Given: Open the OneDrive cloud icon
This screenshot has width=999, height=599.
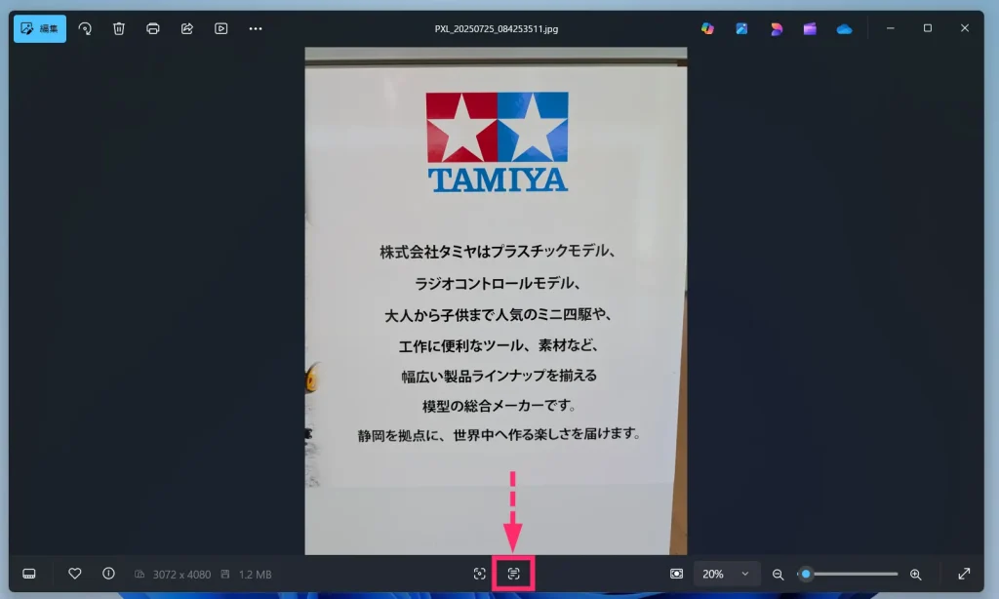Looking at the screenshot, I should click(x=844, y=28).
